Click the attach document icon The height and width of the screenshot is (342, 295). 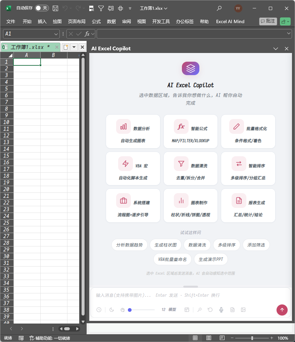click(232, 310)
